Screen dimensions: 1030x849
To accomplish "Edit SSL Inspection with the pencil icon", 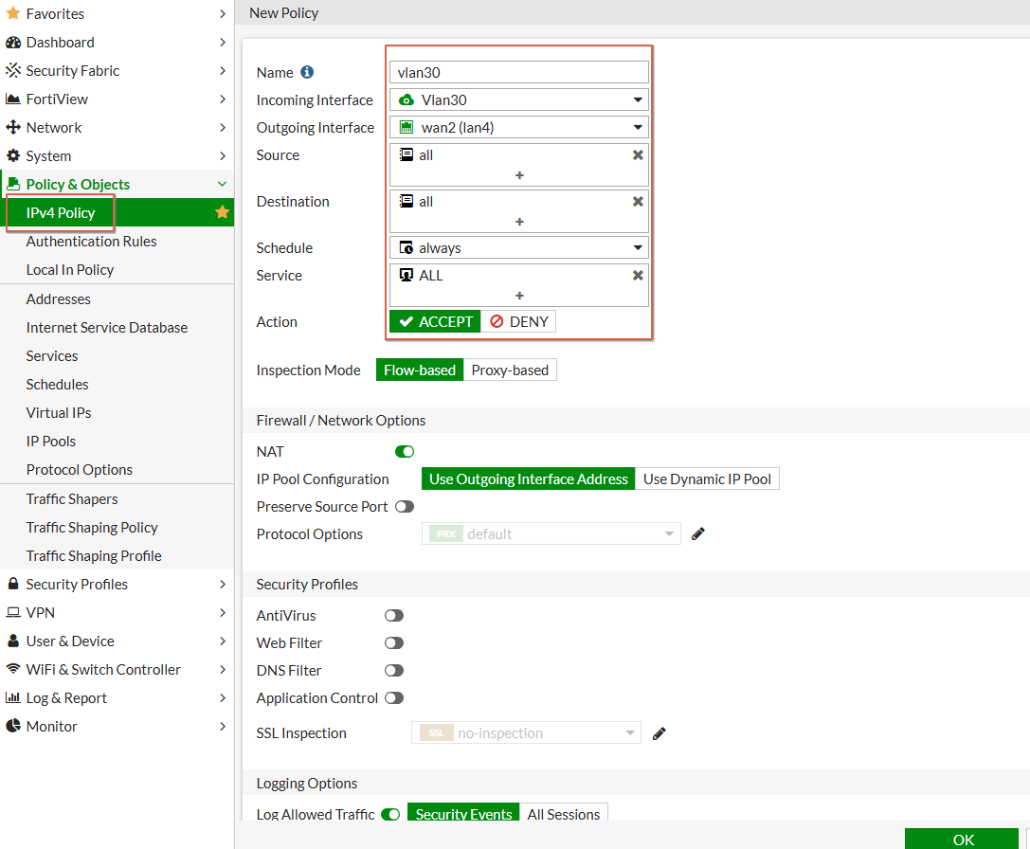I will pyautogui.click(x=659, y=733).
